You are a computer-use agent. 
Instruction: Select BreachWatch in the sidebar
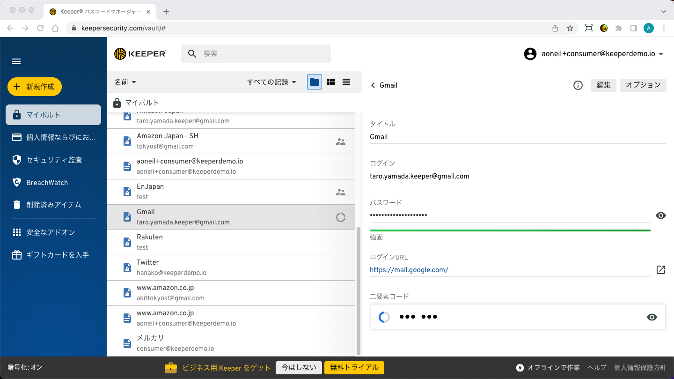pos(47,183)
